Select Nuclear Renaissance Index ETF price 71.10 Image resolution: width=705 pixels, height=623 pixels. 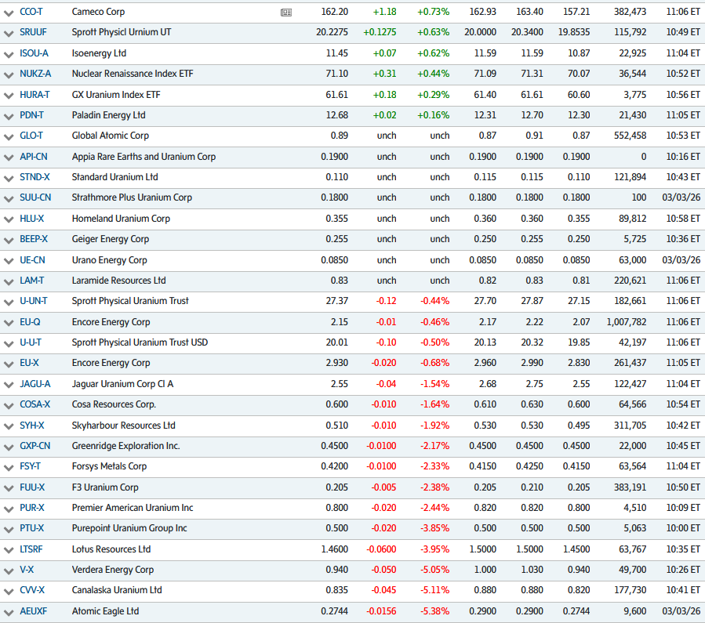tap(336, 74)
